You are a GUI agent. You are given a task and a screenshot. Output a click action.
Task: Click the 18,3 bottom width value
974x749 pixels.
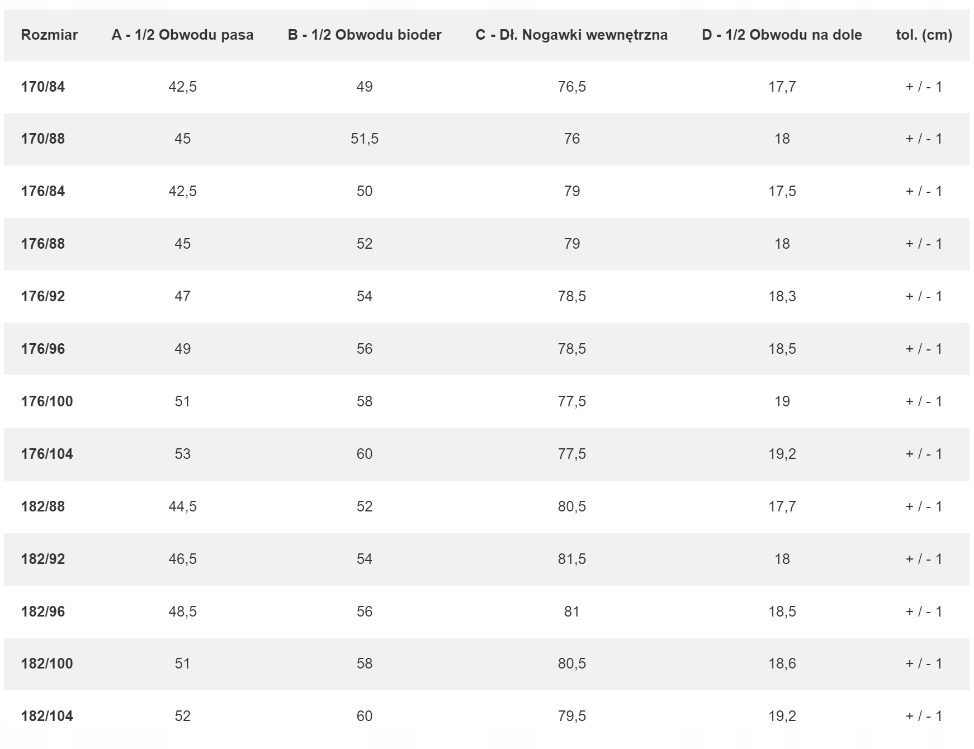(782, 296)
